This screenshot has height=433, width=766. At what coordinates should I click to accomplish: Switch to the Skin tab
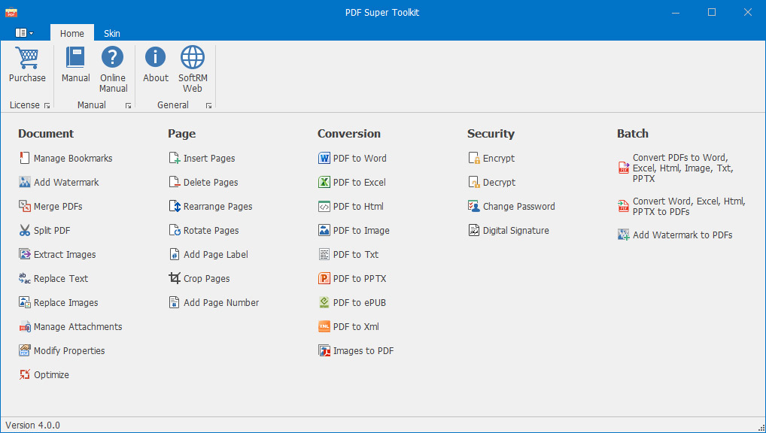[111, 33]
